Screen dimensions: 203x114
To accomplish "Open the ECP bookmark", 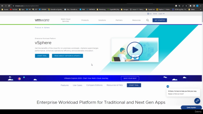I will click(35, 9).
